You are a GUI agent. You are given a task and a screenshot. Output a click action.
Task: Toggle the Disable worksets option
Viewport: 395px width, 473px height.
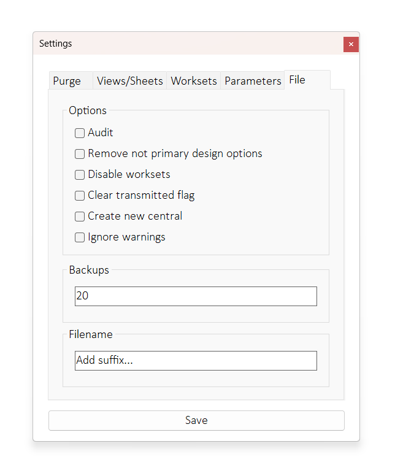coord(80,175)
